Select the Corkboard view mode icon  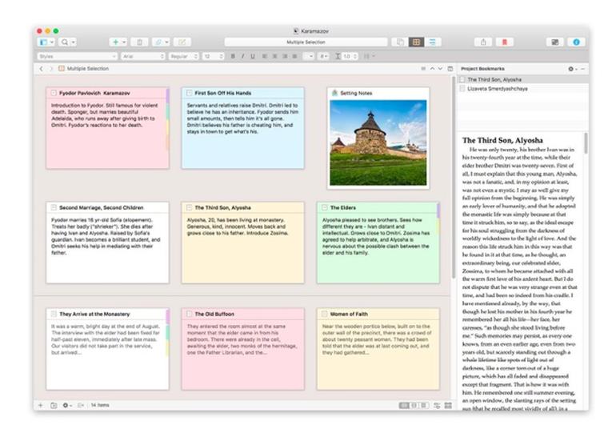(x=417, y=42)
